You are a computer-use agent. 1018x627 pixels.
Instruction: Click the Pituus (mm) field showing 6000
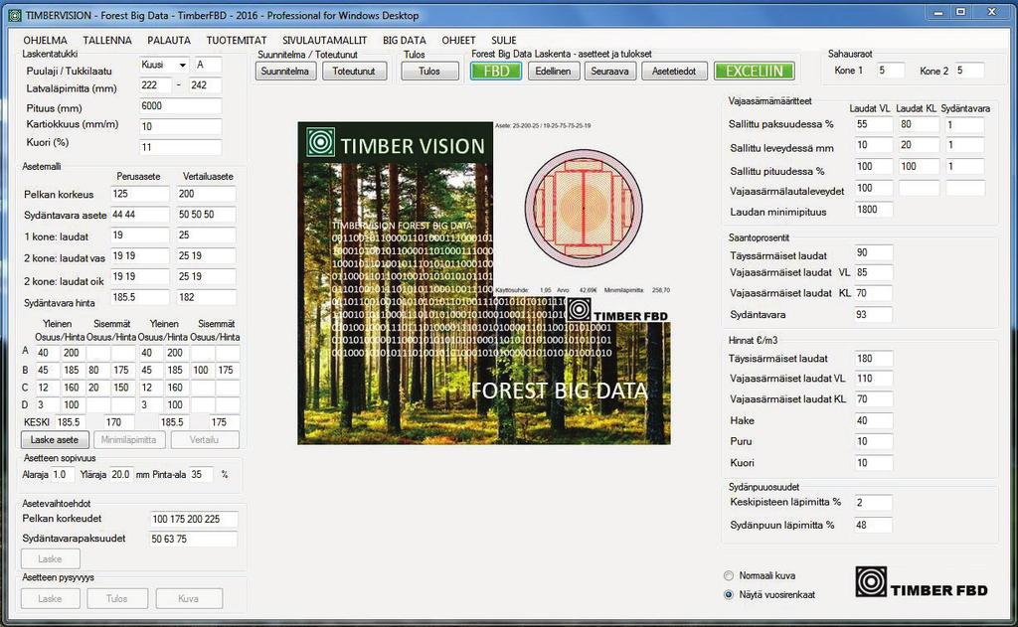pyautogui.click(x=181, y=106)
